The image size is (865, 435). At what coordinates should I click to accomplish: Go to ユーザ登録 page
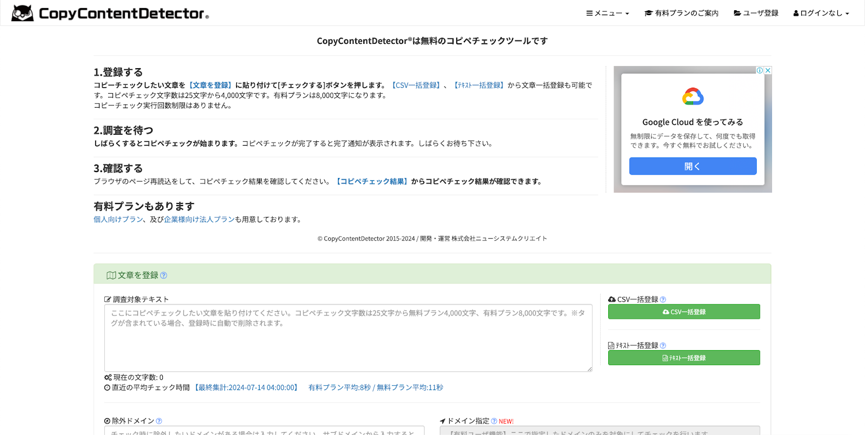pos(756,13)
